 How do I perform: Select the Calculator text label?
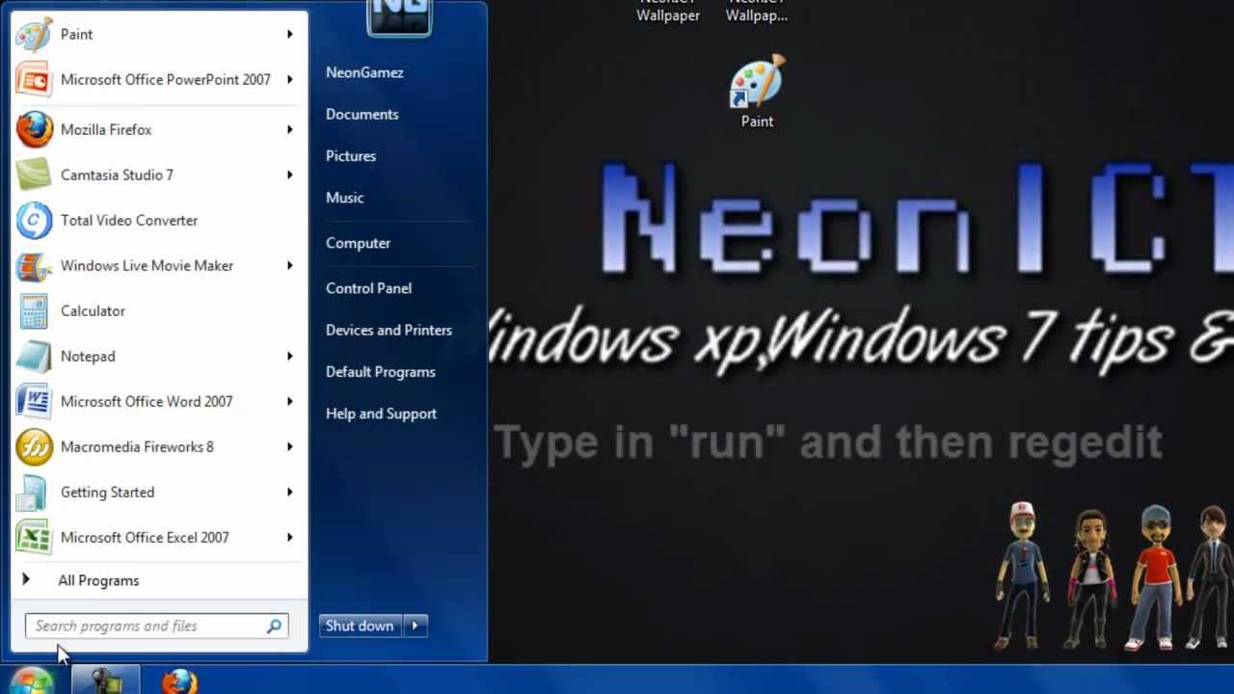(x=93, y=310)
